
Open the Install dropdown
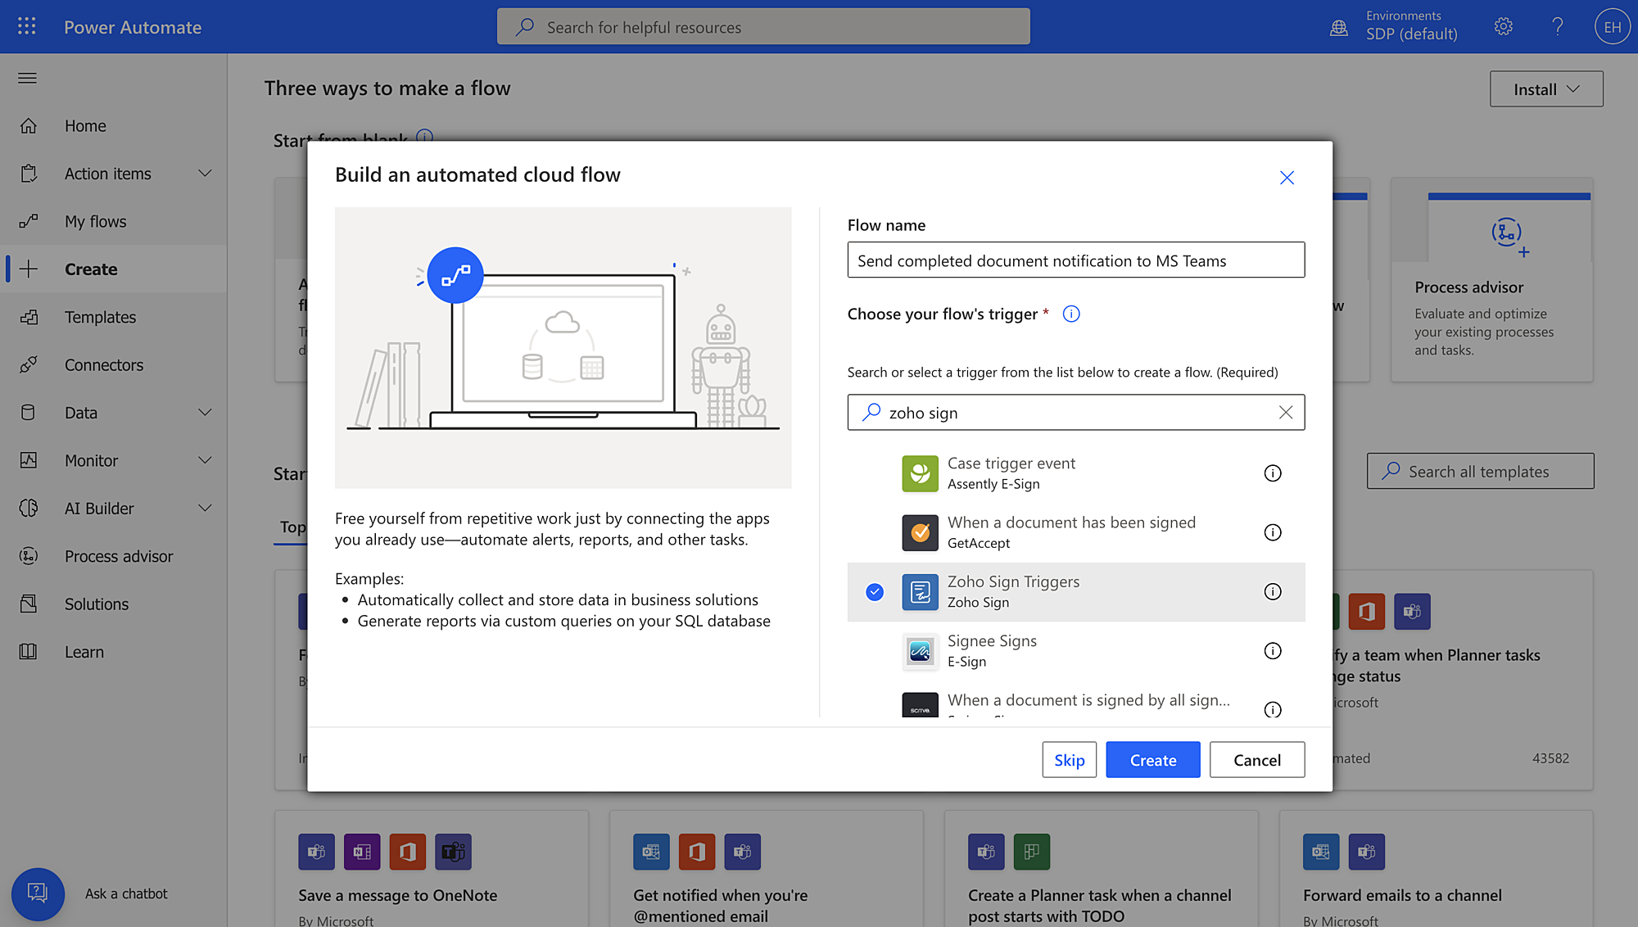click(1545, 89)
